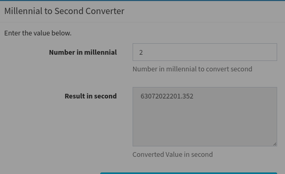Click the 'Enter the value below.' text

click(x=38, y=33)
